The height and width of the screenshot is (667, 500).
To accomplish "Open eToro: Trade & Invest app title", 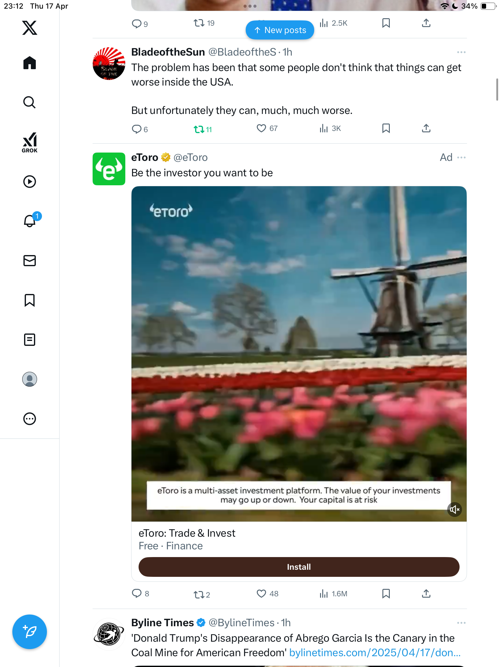I will (187, 533).
